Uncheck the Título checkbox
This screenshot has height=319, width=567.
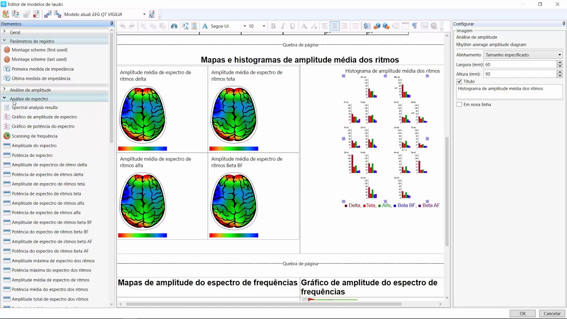[x=459, y=82]
